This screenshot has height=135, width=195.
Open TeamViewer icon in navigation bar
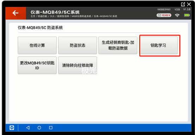12,128
